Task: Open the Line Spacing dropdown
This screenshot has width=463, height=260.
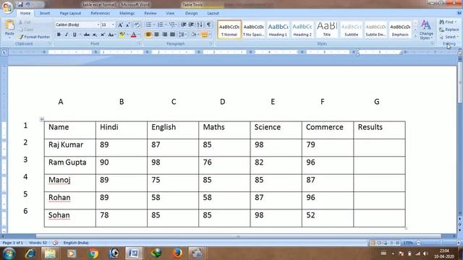Action: (183, 35)
